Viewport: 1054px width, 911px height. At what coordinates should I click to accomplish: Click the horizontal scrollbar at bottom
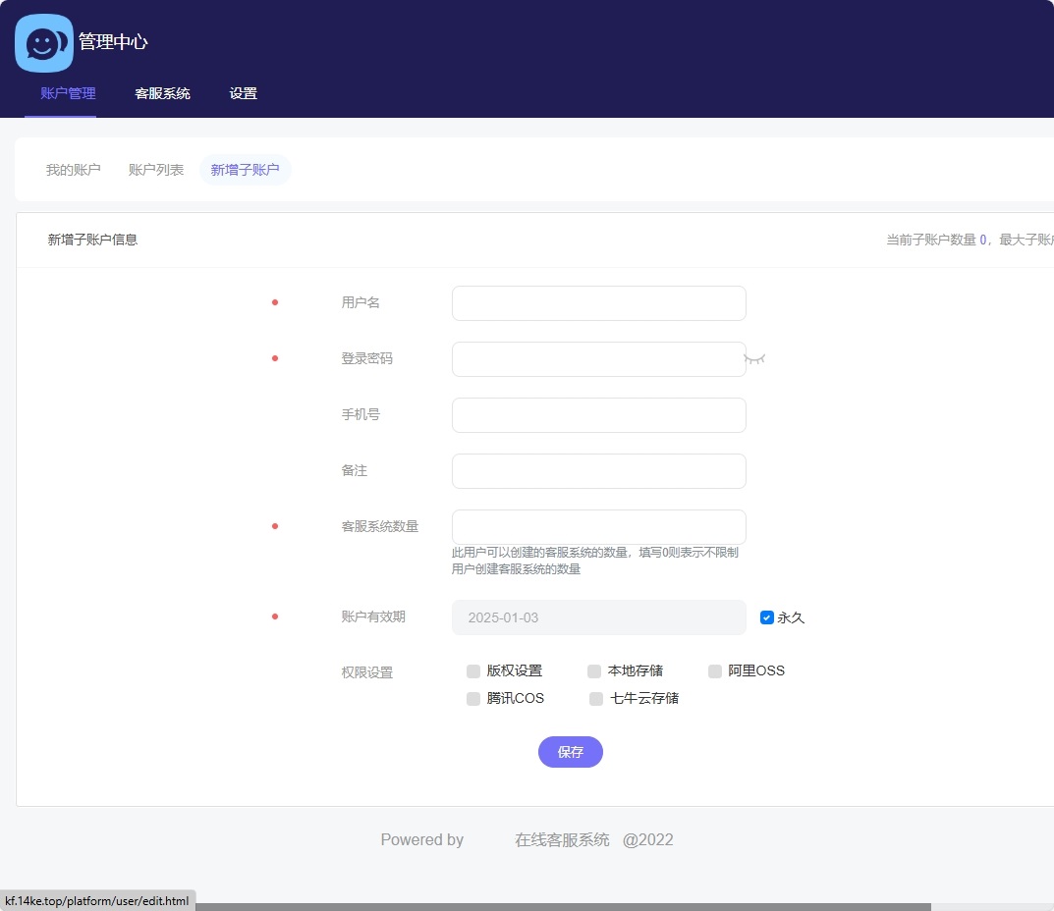pos(563,907)
